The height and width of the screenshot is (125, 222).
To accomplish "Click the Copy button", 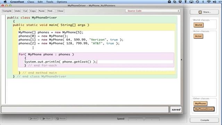I will [x=33, y=11].
